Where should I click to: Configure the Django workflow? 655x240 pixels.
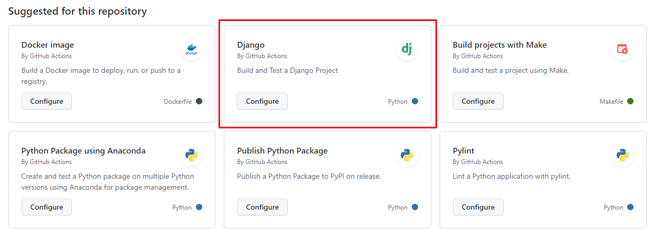(262, 101)
